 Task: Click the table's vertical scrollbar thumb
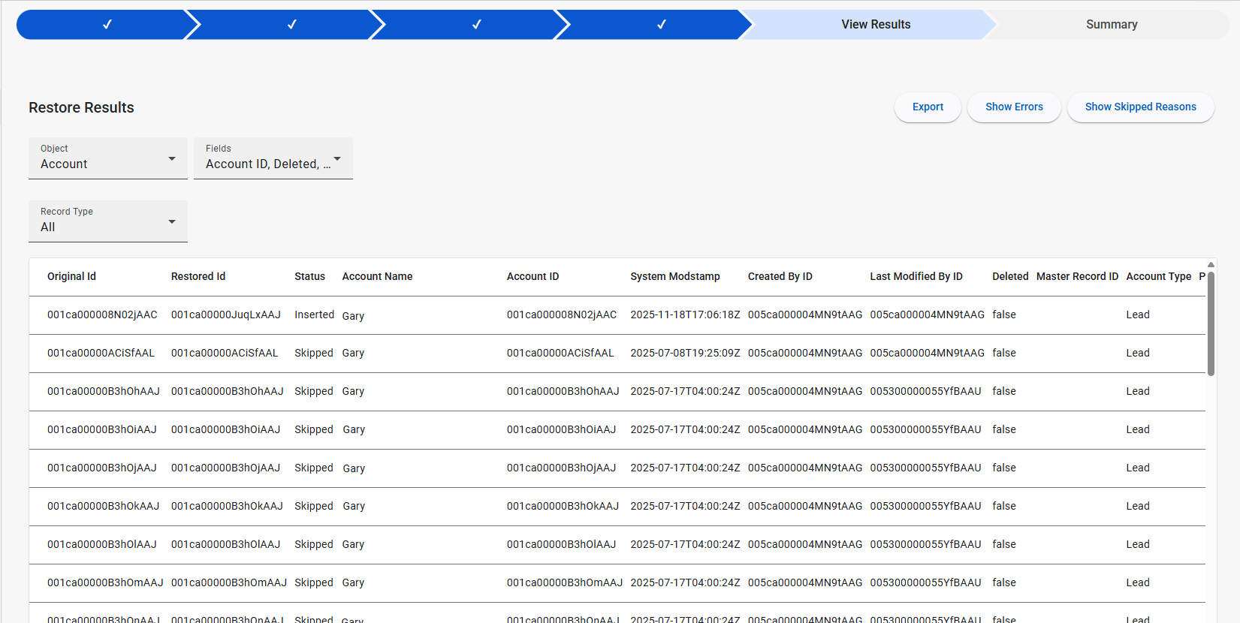tap(1211, 323)
